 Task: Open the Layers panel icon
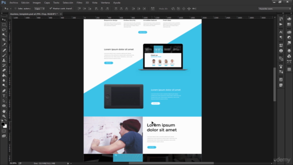coord(289,51)
